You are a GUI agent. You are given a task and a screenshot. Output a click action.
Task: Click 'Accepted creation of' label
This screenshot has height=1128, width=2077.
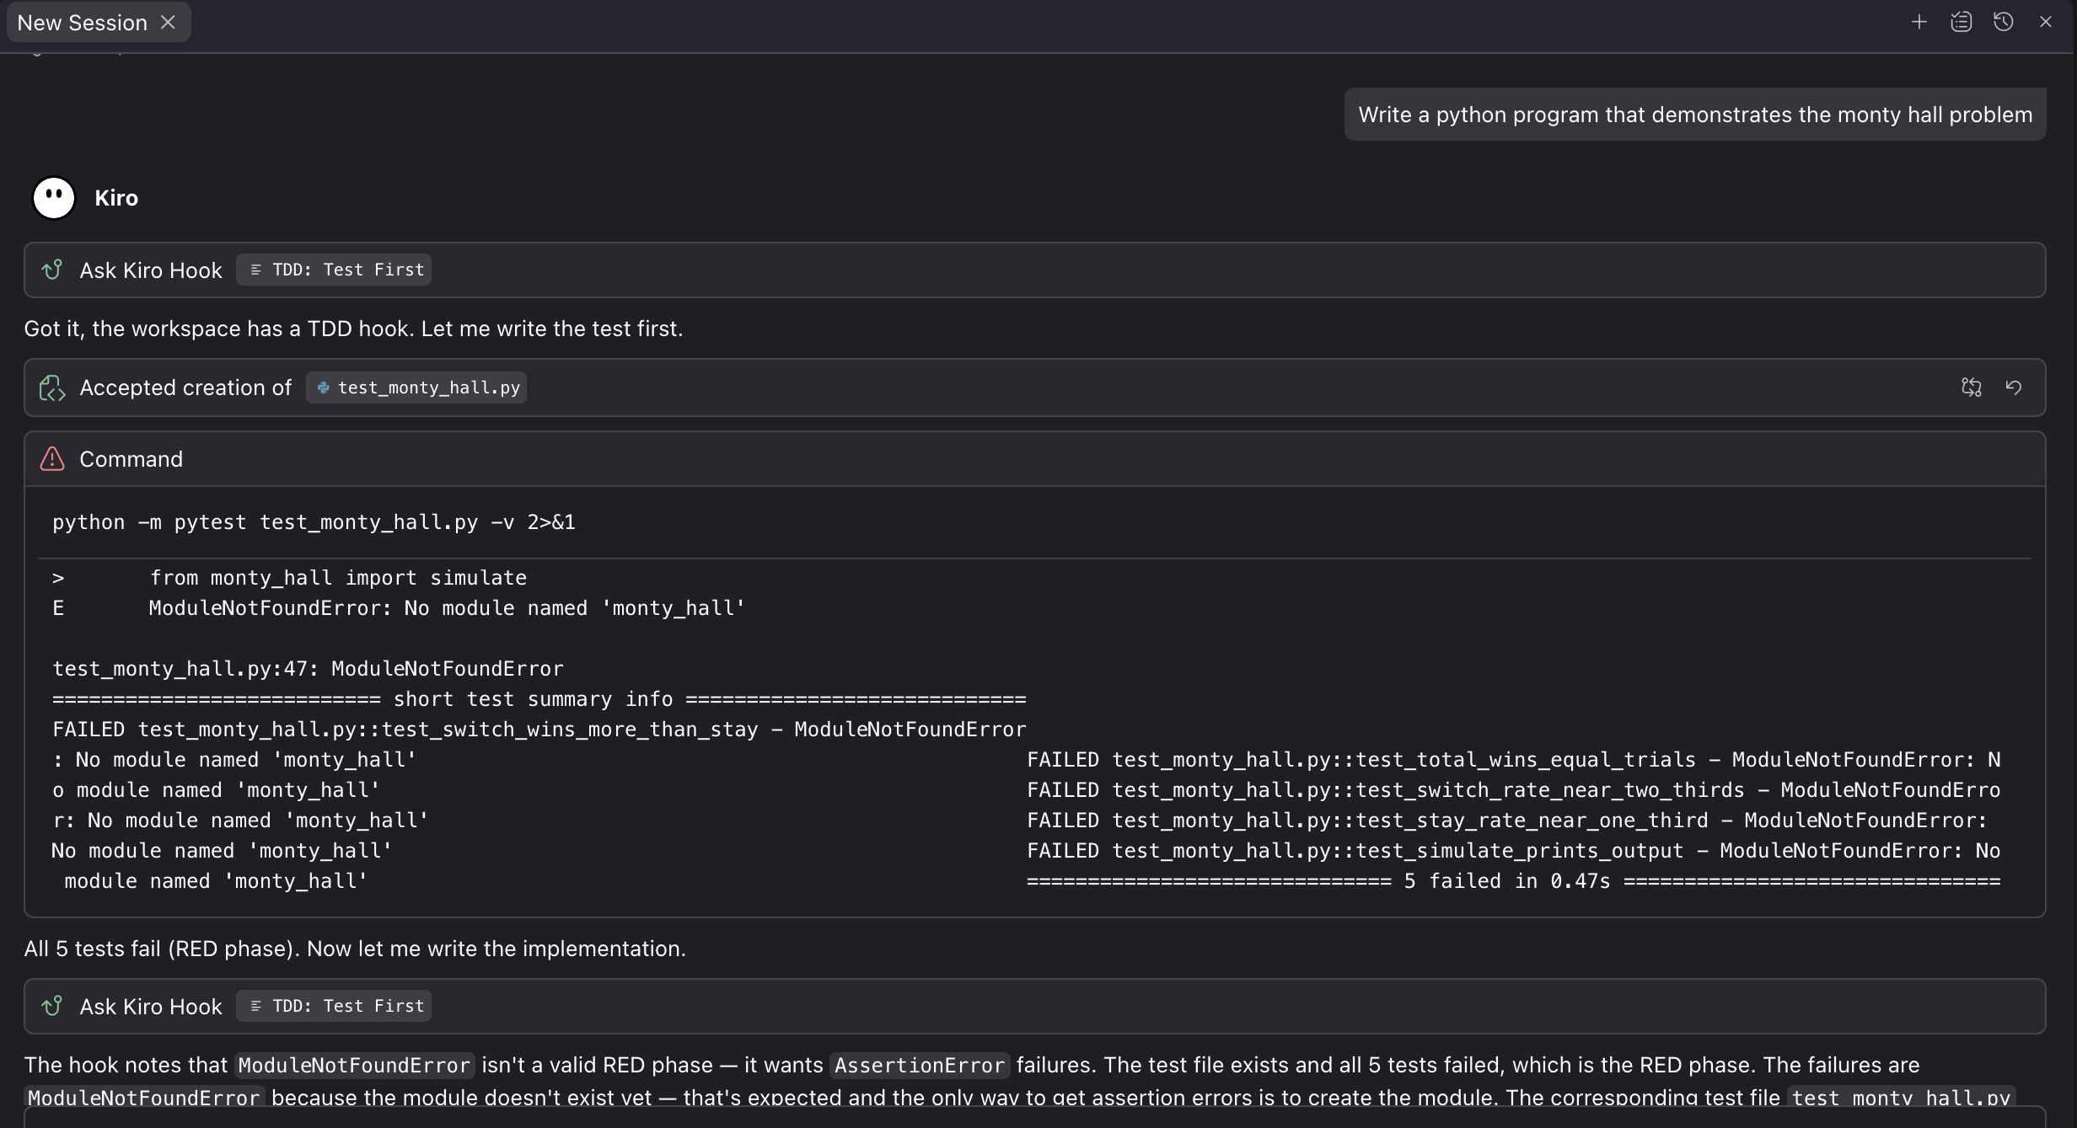[x=185, y=388]
